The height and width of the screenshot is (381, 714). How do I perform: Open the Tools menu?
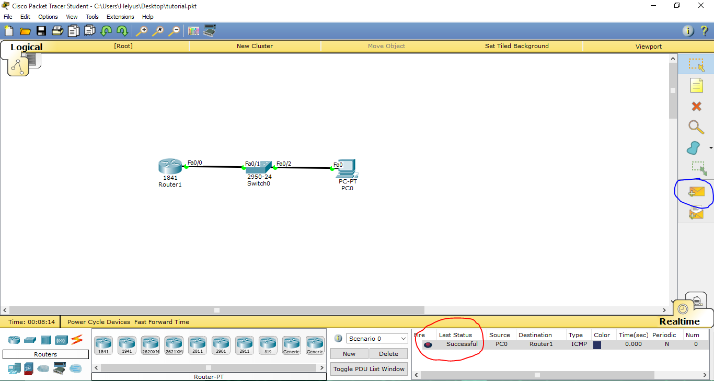92,17
